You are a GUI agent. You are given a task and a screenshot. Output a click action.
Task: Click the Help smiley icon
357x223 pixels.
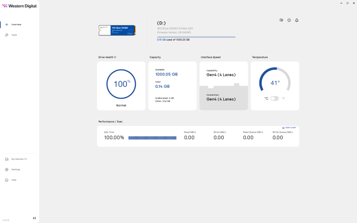(x=6, y=180)
